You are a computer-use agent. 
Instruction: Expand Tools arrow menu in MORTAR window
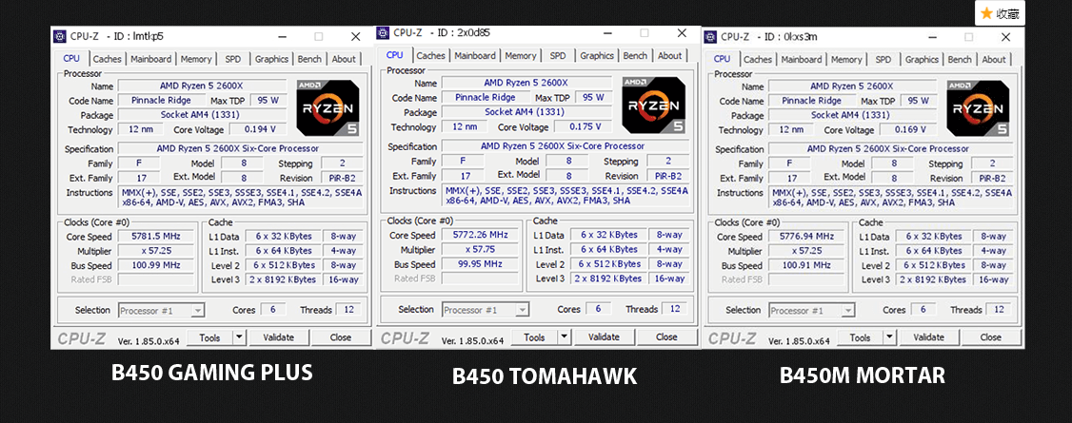tap(889, 337)
